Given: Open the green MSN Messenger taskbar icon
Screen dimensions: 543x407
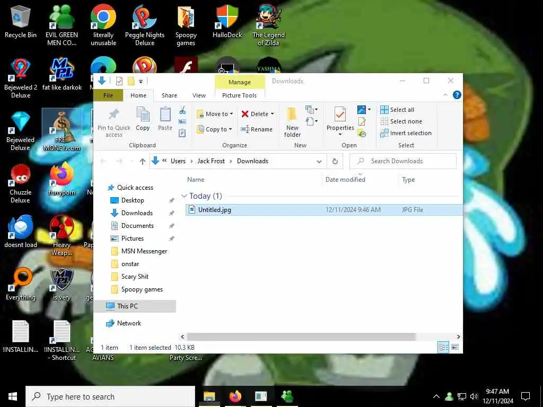Looking at the screenshot, I should coord(287,396).
